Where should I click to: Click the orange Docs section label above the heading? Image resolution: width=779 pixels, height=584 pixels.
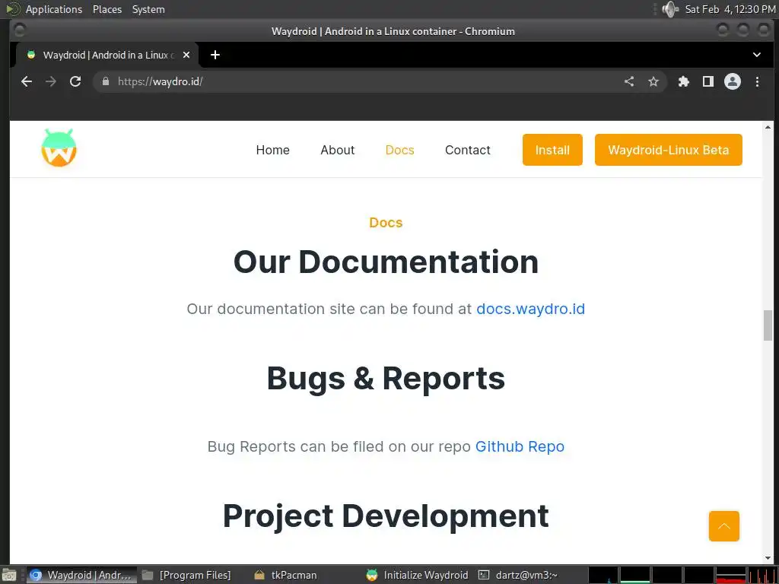[386, 222]
